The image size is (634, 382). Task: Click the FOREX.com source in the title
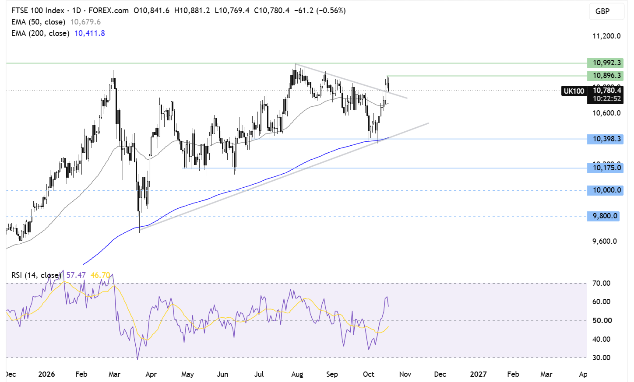pos(109,11)
